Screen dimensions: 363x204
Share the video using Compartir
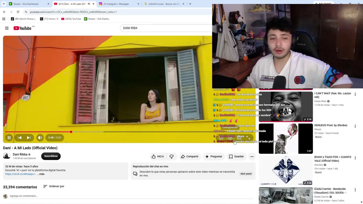tap(189, 156)
